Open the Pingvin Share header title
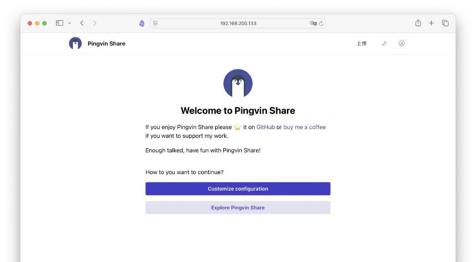The width and height of the screenshot is (476, 262). [x=106, y=44]
